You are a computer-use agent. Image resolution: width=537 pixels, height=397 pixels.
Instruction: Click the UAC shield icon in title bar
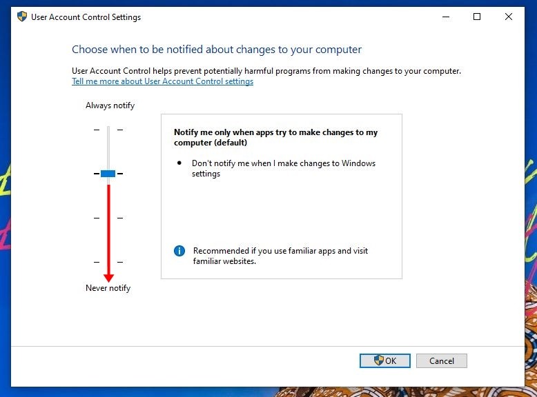pos(22,17)
